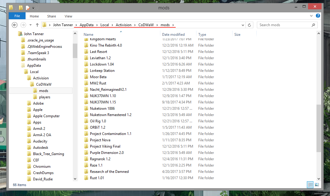Image resolution: width=330 pixels, height=196 pixels.
Task: Click folder icon of Oil Rig 1.0
Action: pos(86,121)
